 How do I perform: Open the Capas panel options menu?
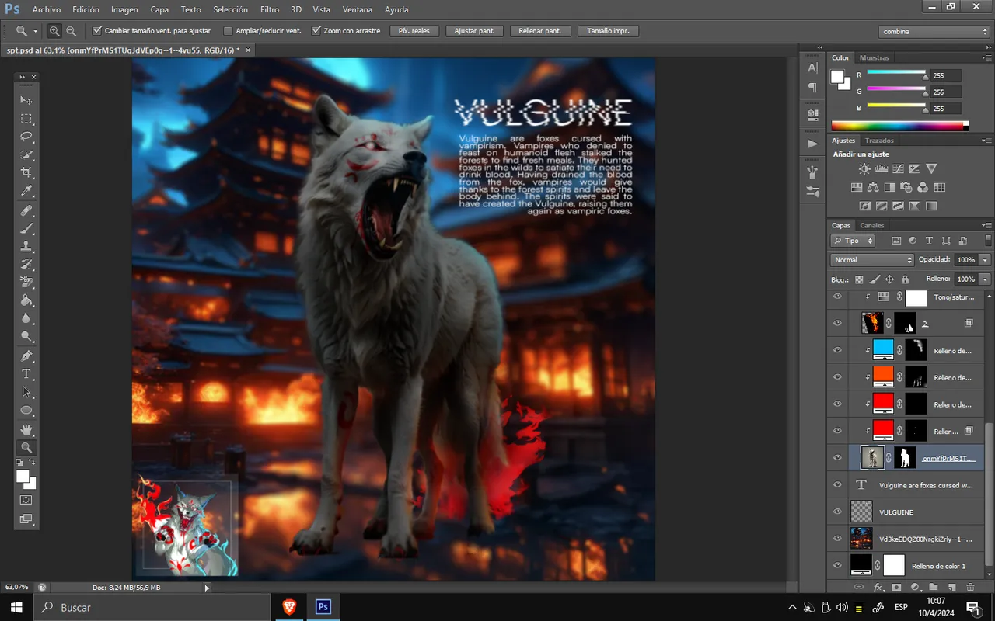pos(987,225)
